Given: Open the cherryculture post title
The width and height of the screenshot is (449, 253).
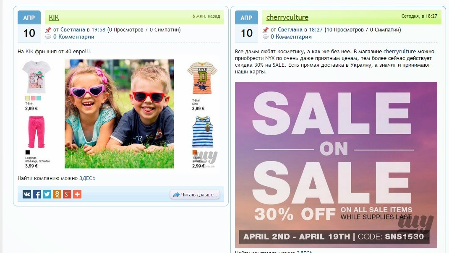Looking at the screenshot, I should [x=287, y=18].
